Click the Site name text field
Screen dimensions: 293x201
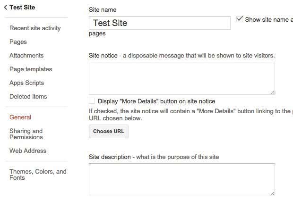(160, 23)
